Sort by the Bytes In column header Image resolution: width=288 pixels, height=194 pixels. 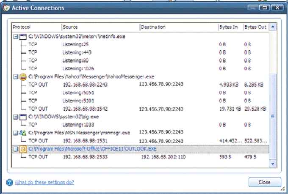231,27
